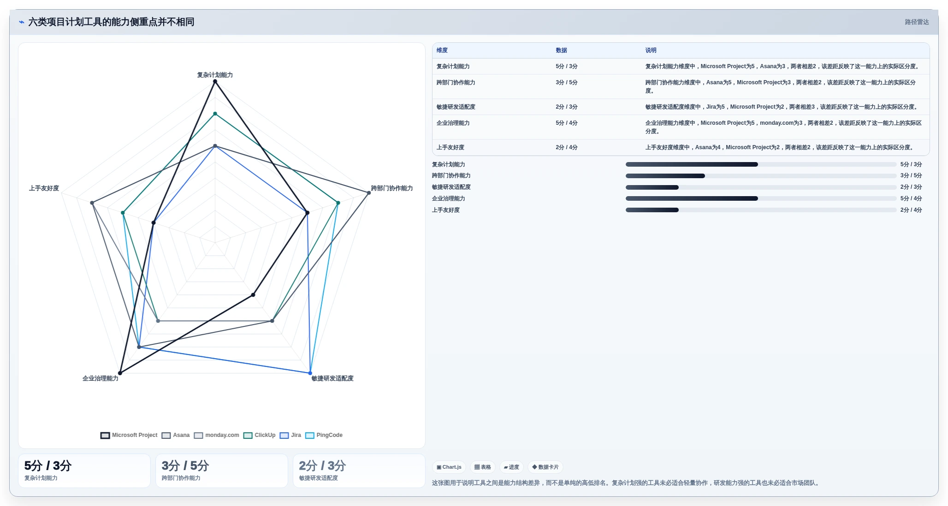The width and height of the screenshot is (948, 506).
Task: Toggle the monday.com legend entry
Action: 217,435
